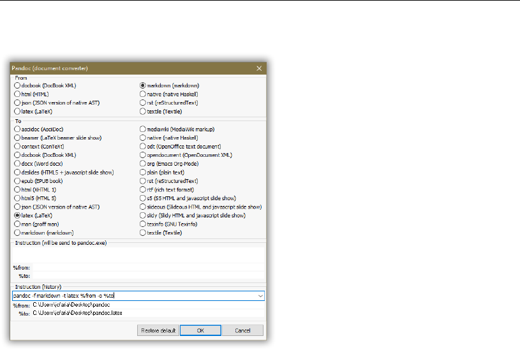Select rtf (rich text format) output

(x=167, y=189)
